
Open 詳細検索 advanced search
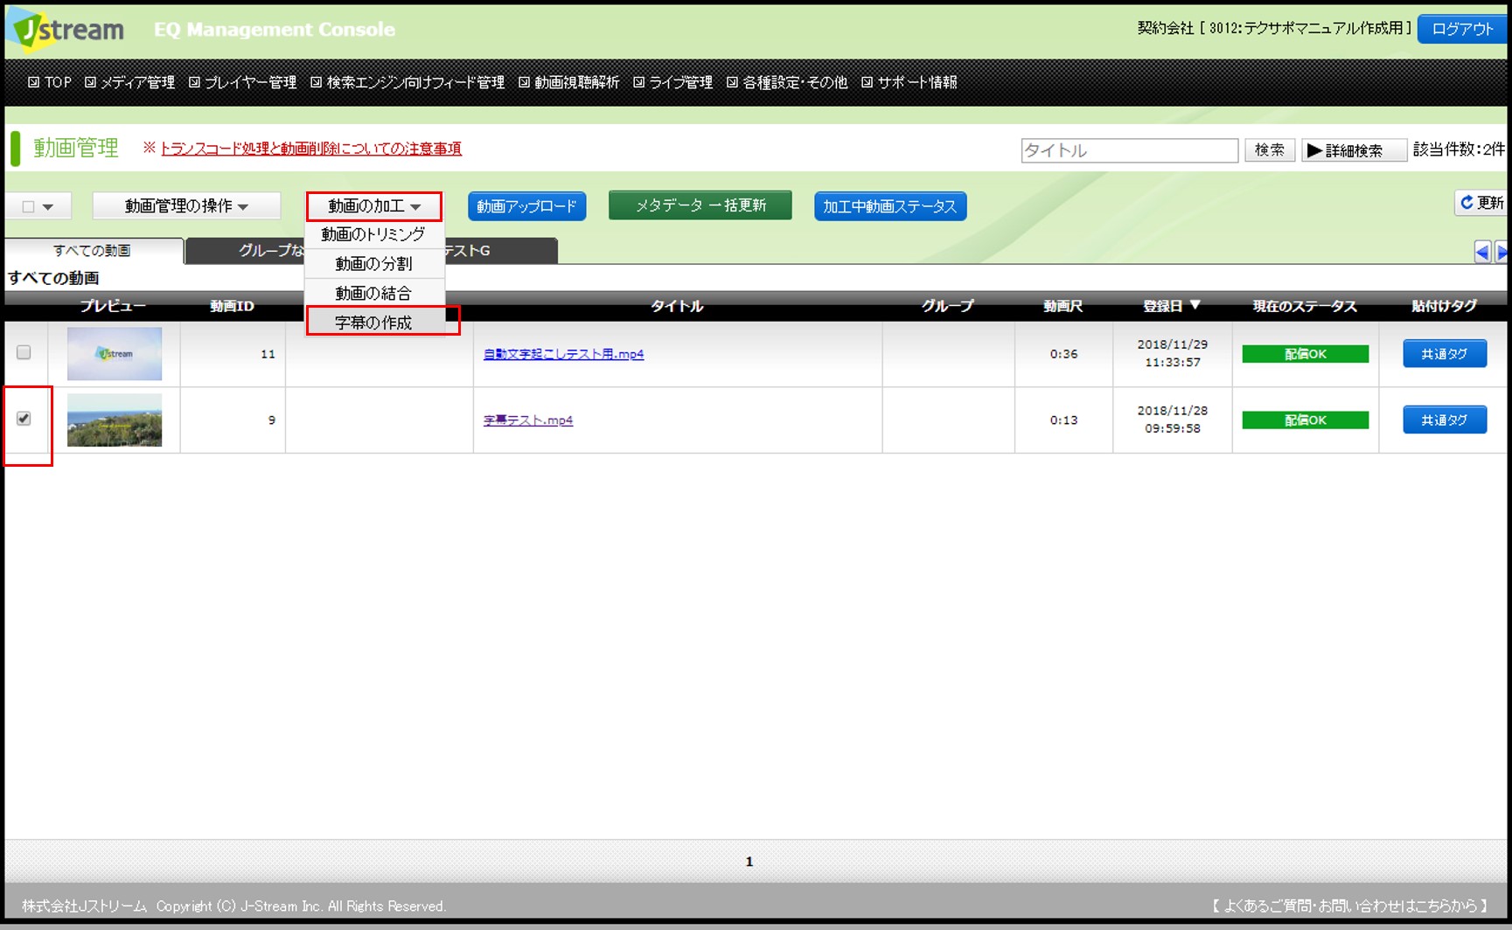tap(1354, 150)
